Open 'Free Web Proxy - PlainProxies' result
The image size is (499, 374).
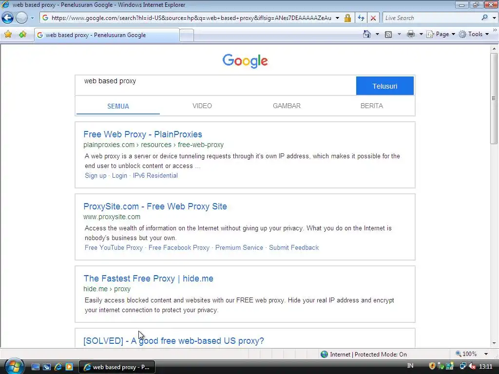click(143, 134)
